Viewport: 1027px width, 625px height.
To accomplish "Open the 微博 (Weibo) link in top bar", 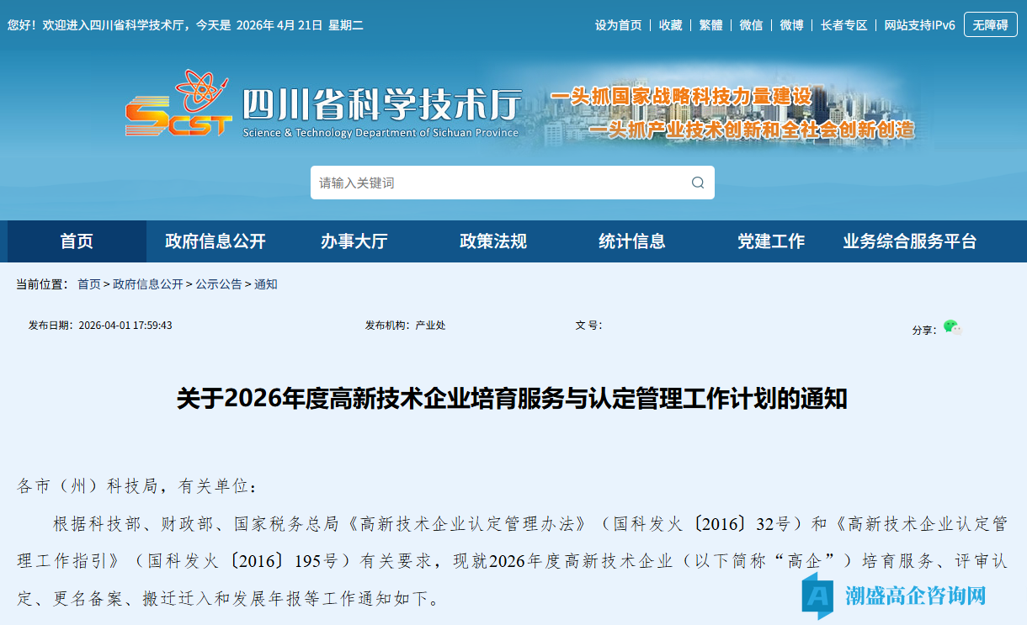I will tap(791, 24).
